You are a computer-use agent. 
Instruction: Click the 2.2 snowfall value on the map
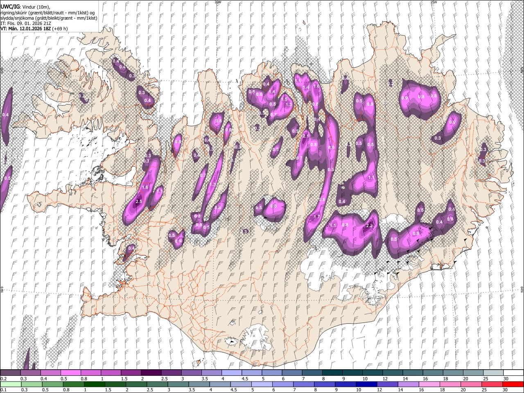(369, 226)
